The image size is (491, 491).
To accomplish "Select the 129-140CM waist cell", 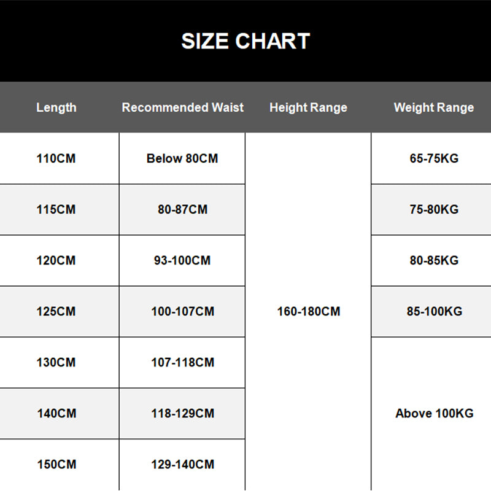I will tap(182, 464).
